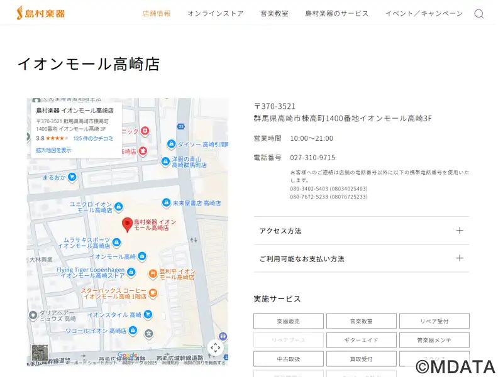Click the map camera controls compass icon
The width and height of the screenshot is (503, 377).
(x=216, y=347)
